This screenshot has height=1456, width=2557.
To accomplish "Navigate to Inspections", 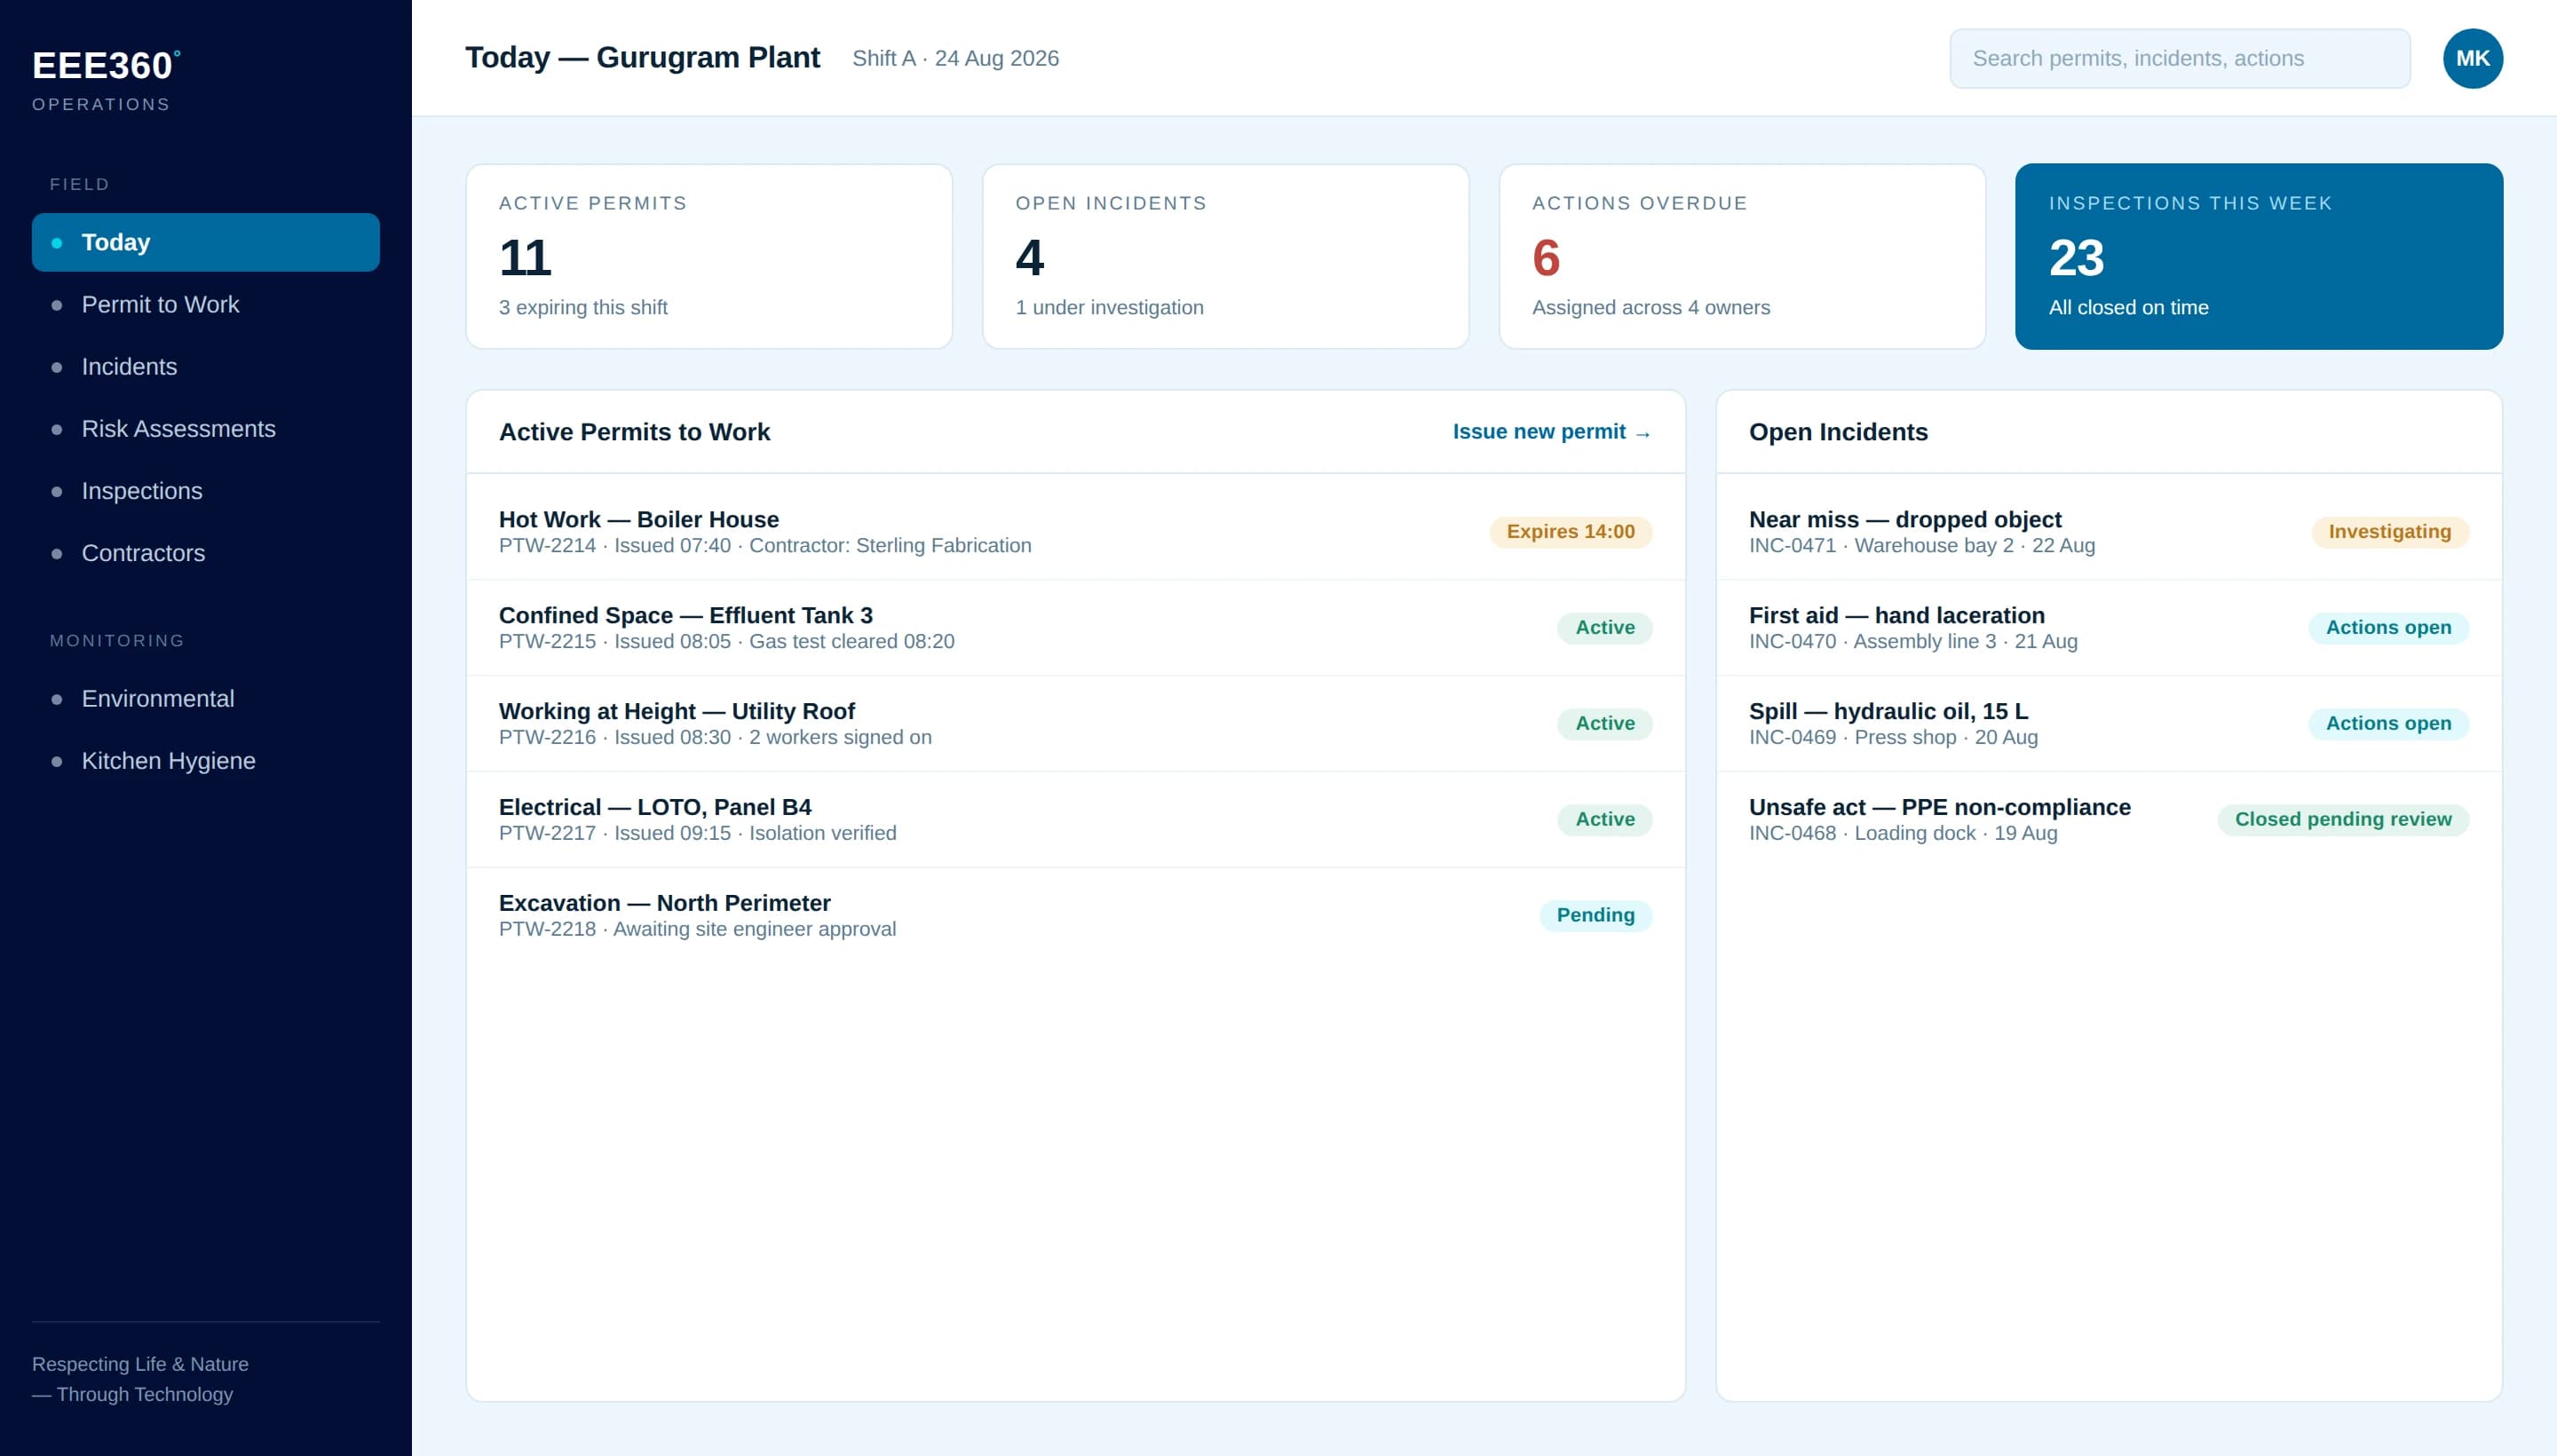I will [205, 491].
